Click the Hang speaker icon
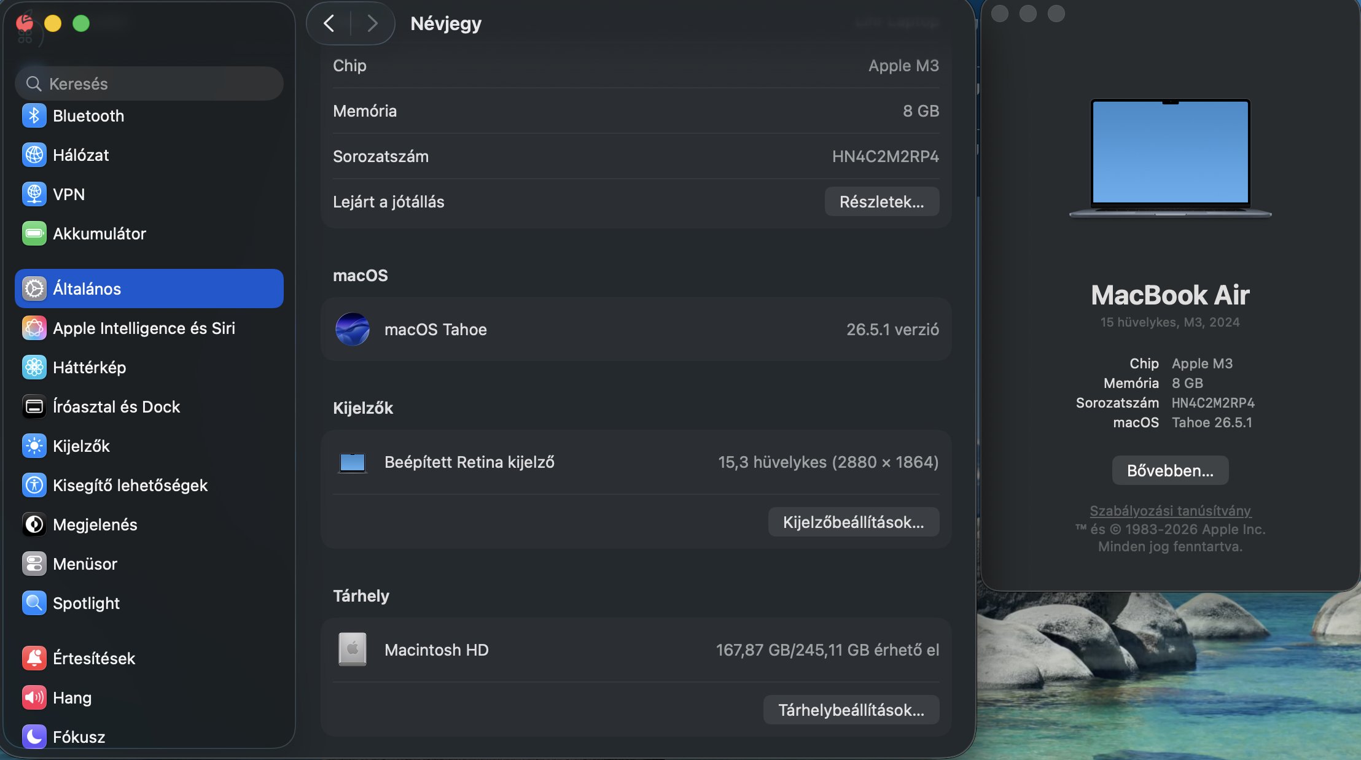Screen dimensions: 1361x760 [x=34, y=697]
